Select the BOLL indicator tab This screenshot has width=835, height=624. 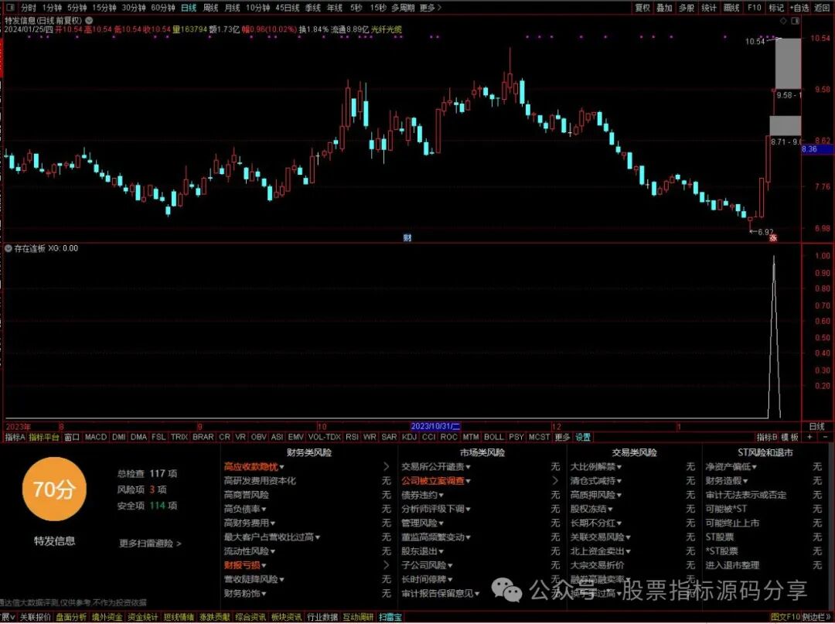click(x=493, y=437)
